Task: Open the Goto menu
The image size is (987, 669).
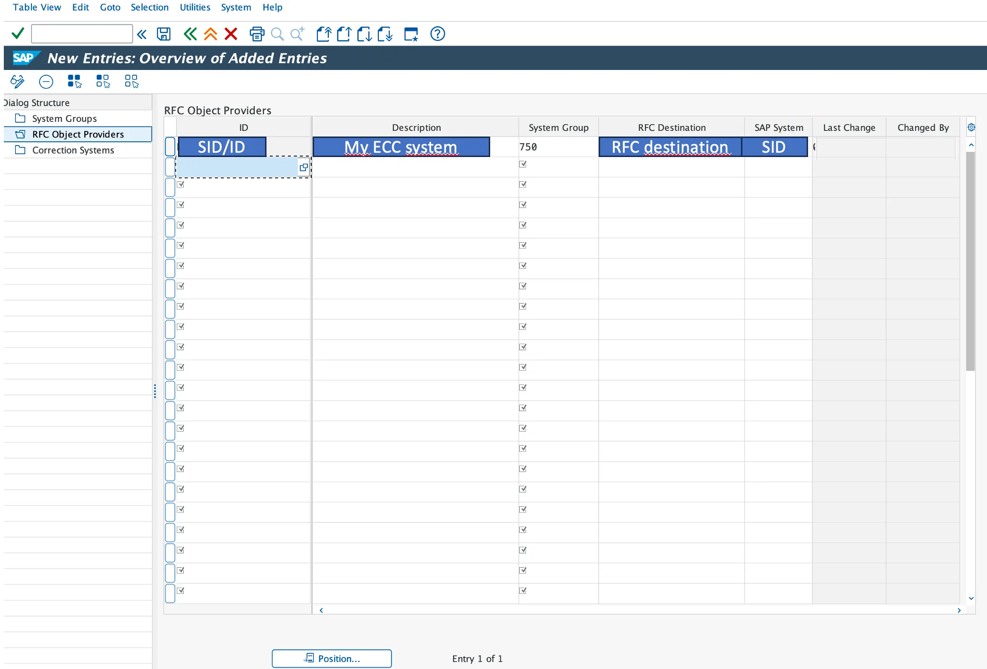Action: (x=110, y=7)
